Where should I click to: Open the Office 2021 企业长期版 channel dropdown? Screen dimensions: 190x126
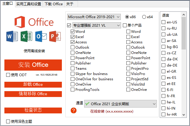click(x=120, y=104)
